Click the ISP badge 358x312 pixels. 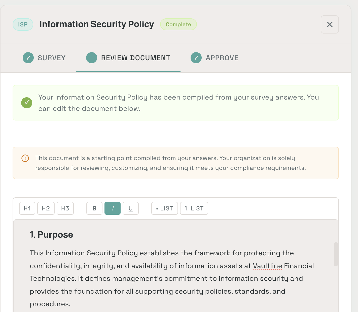[23, 24]
